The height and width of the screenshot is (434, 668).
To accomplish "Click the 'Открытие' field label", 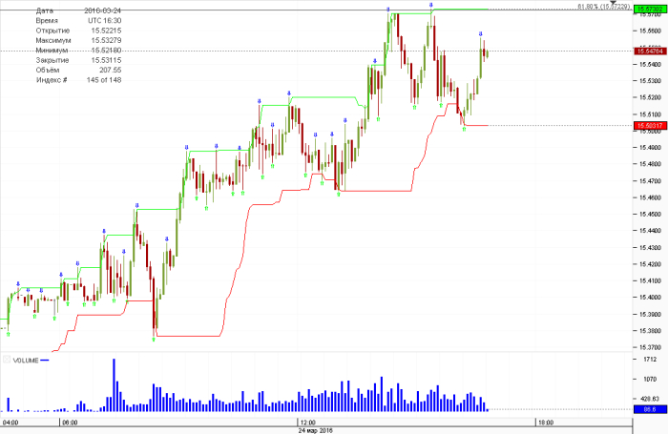I will 52,31.
